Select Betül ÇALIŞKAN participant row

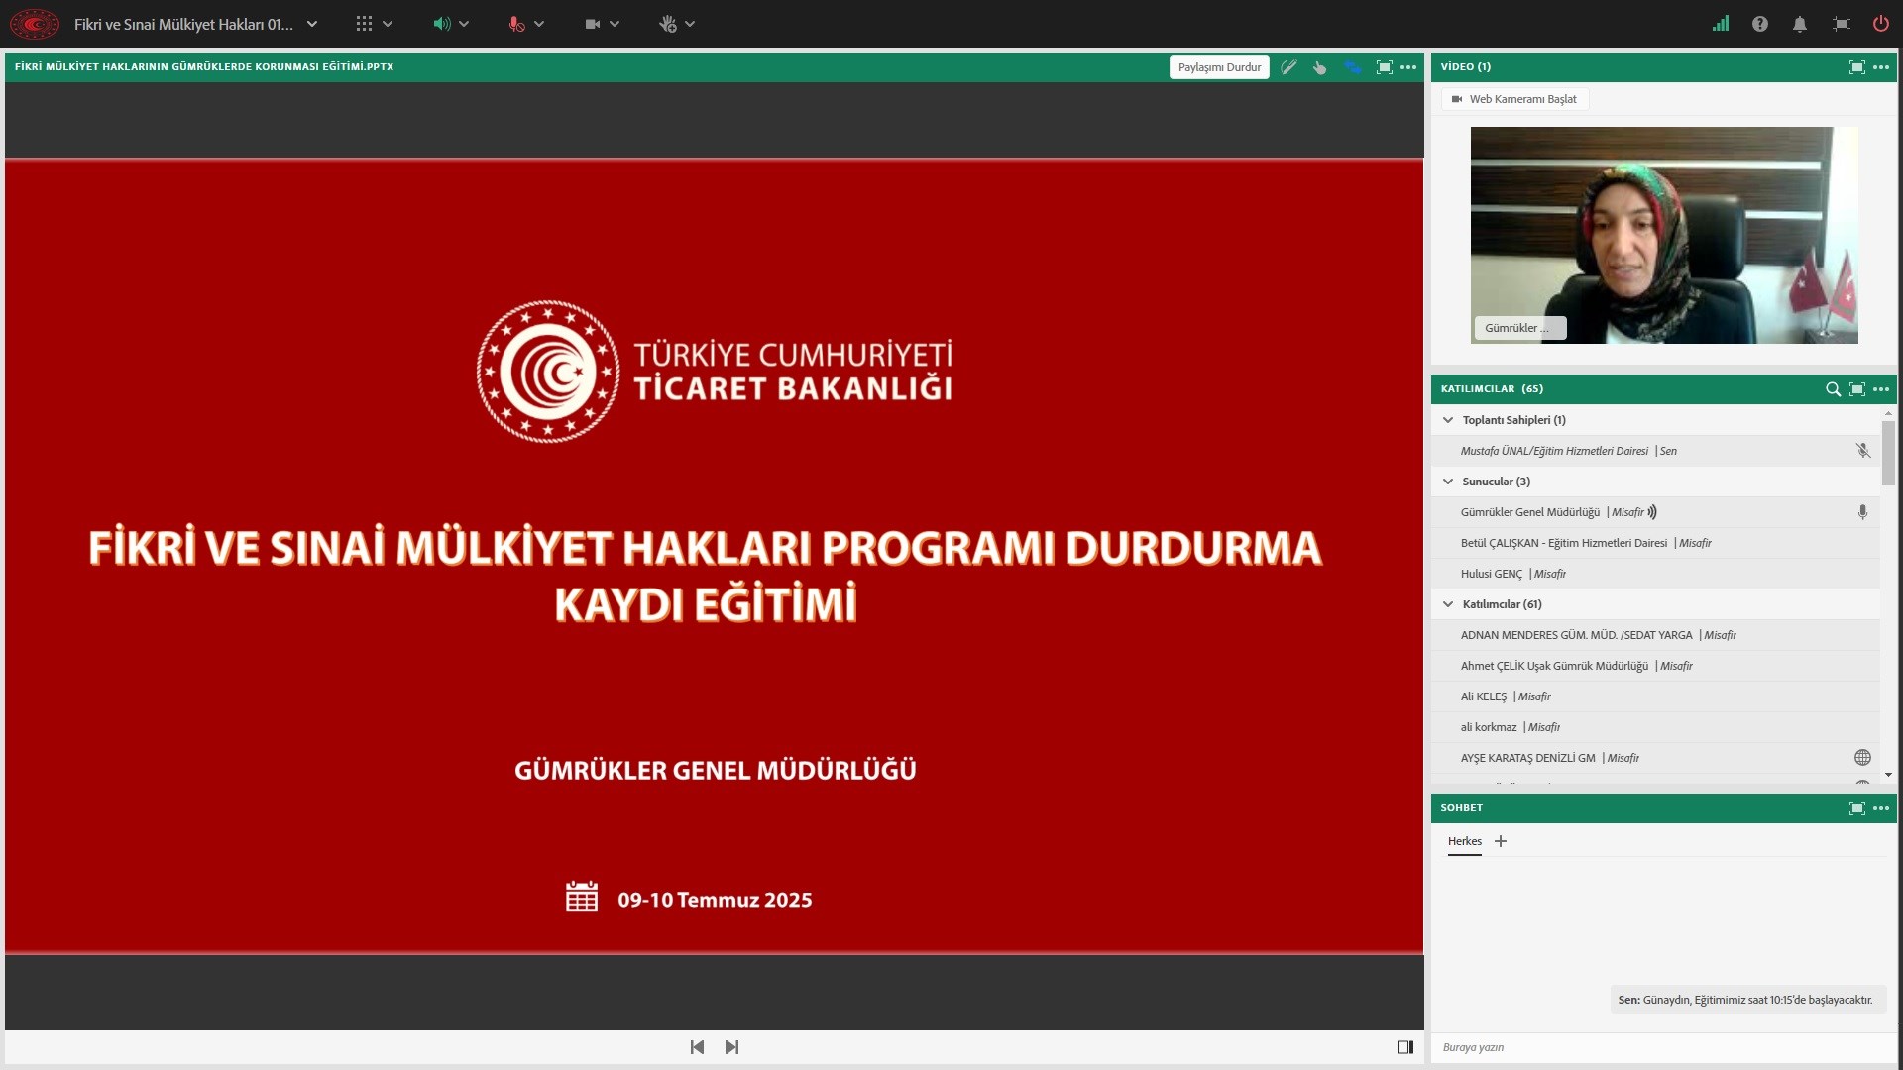click(x=1655, y=543)
